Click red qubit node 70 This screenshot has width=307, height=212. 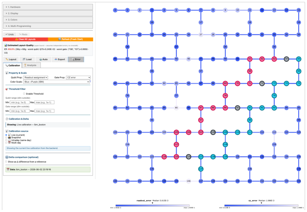[x=237, y=83]
